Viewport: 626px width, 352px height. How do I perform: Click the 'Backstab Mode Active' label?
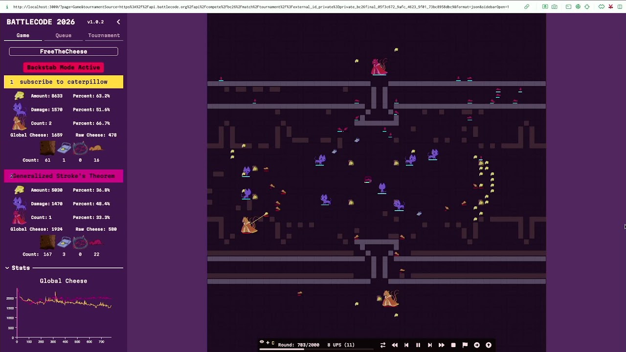tap(64, 67)
